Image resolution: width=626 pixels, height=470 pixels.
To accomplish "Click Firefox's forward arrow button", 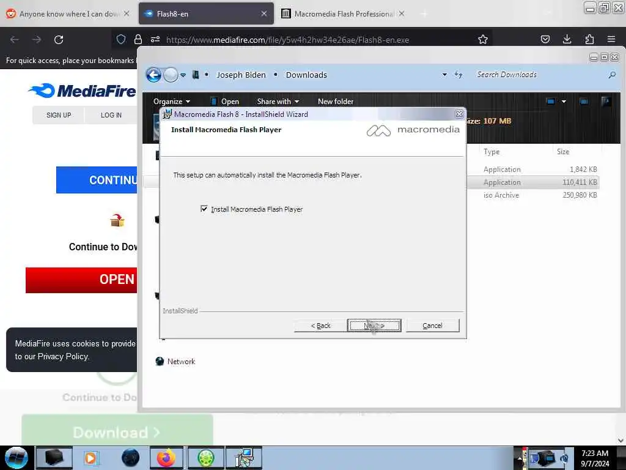I will click(x=37, y=40).
